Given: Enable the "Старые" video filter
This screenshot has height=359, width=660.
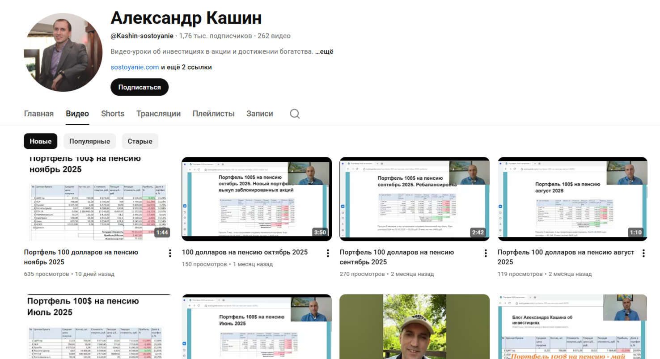Looking at the screenshot, I should pyautogui.click(x=140, y=141).
